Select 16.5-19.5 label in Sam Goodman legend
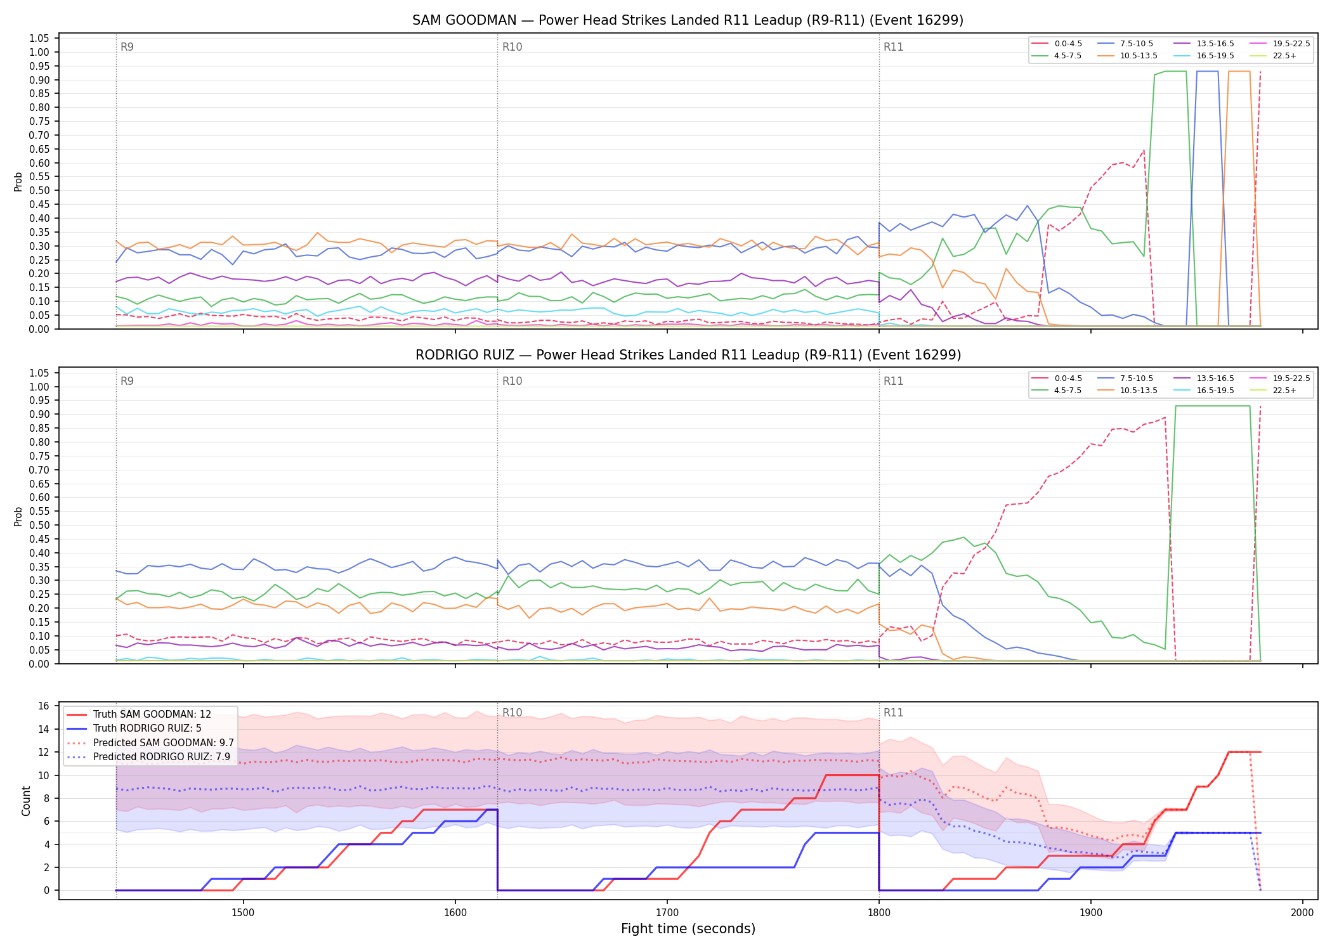The image size is (1332, 951). (1215, 56)
